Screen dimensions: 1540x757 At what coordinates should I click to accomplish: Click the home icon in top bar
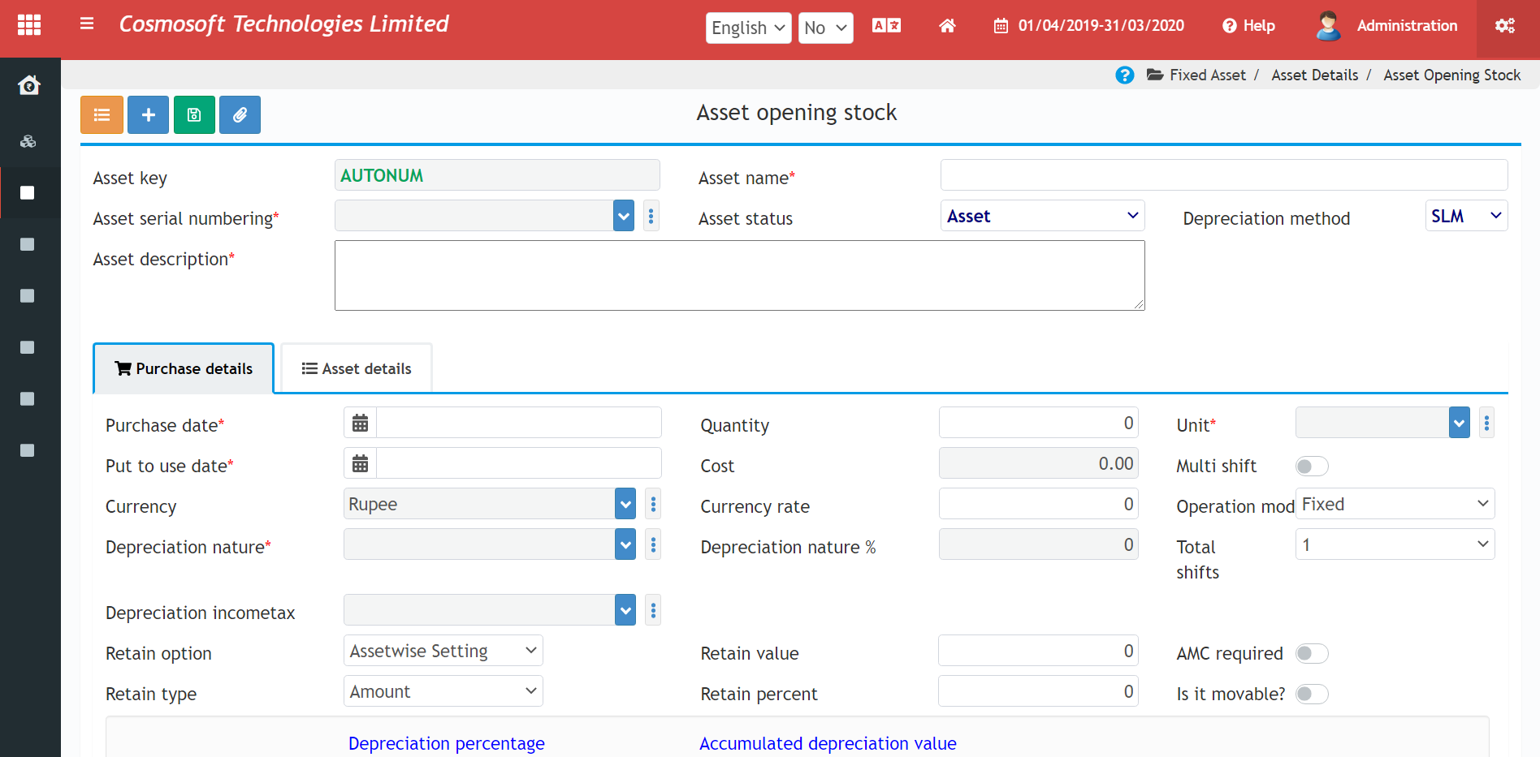947,26
